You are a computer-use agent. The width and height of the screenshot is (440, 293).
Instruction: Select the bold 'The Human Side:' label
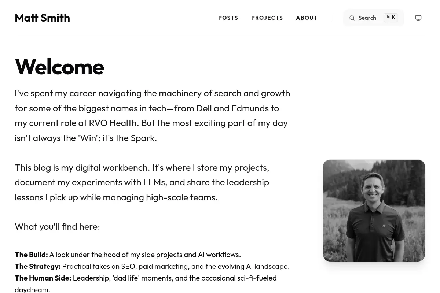point(43,278)
